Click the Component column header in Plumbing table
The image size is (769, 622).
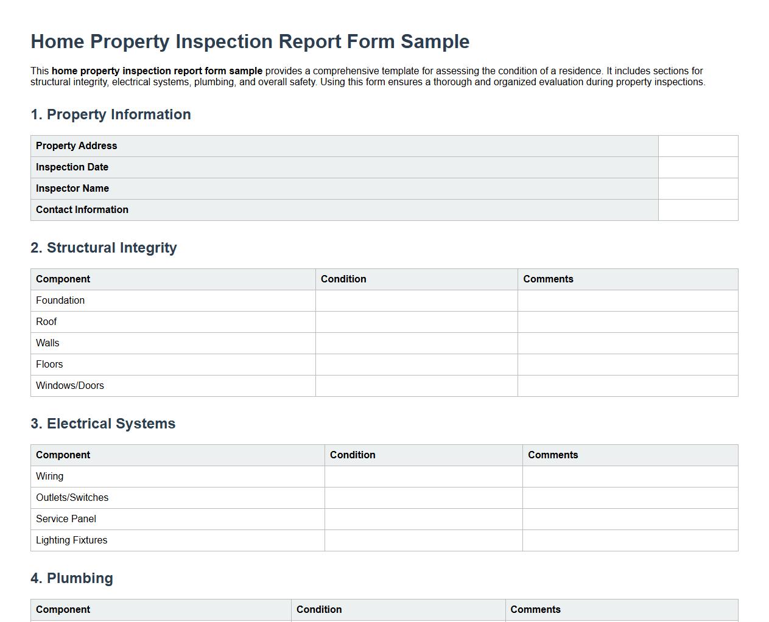pos(63,609)
